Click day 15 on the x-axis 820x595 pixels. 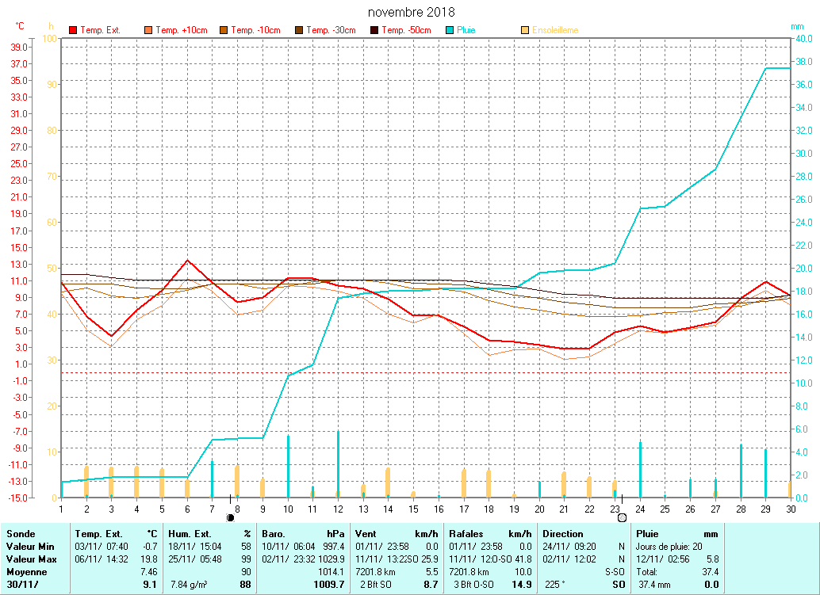414,508
